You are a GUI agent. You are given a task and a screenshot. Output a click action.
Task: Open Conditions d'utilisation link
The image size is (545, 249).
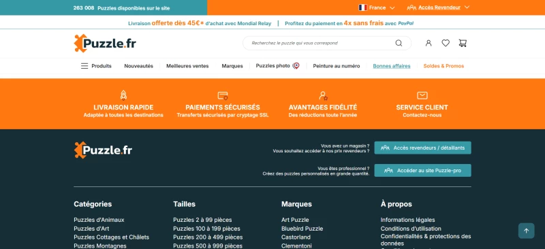(411, 229)
